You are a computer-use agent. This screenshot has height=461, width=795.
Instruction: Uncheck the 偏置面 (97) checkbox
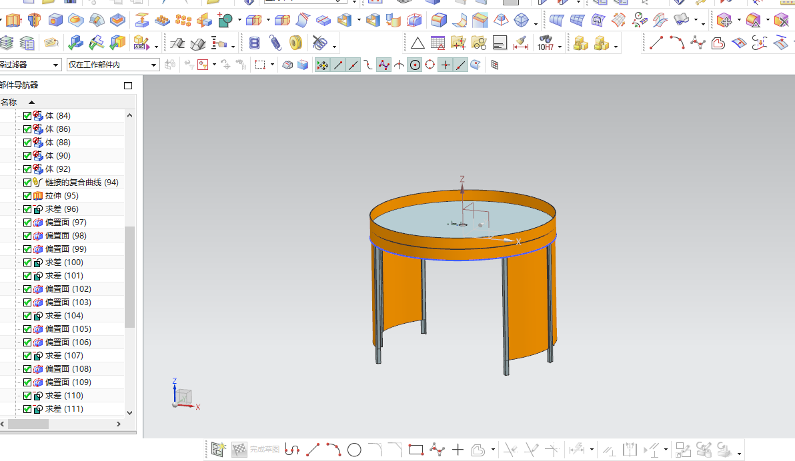[x=27, y=223]
